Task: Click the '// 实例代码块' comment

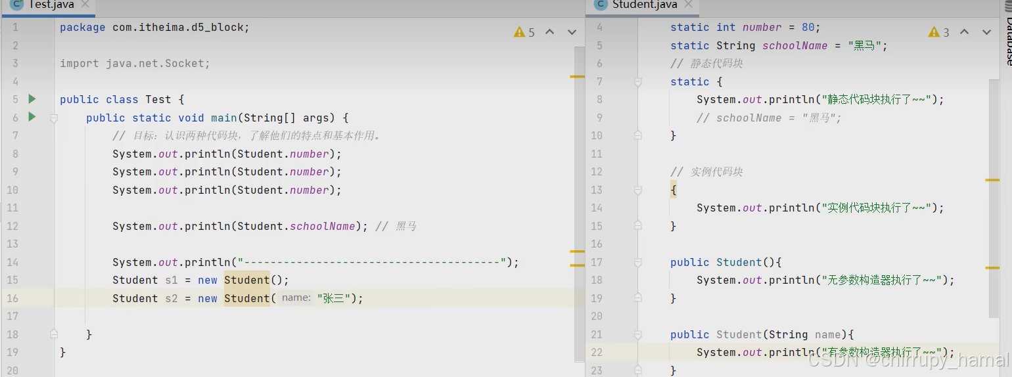Action: click(x=706, y=172)
